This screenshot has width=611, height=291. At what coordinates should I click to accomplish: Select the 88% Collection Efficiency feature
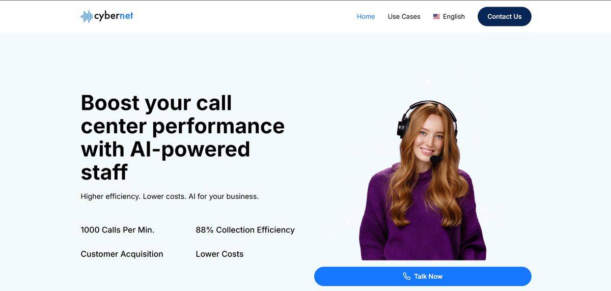coord(245,230)
